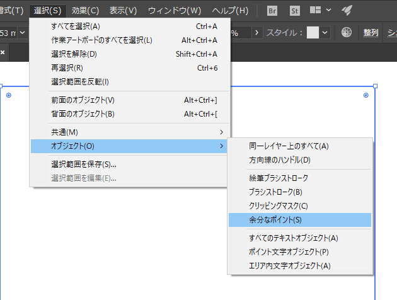Expand the arrange documents dropdown arrow
Image resolution: width=397 pixels, height=300 pixels.
point(329,10)
